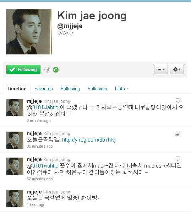This screenshot has width=191, height=212.
Task: Click the large profile photo
Action: [29, 32]
